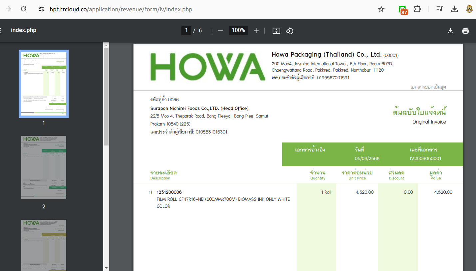Screen dimensions: 476x271
Task: Open browser downloads tray
Action: pos(454,9)
